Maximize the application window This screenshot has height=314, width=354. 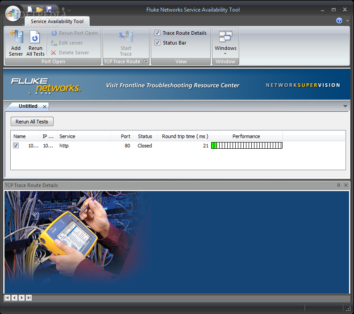333,10
